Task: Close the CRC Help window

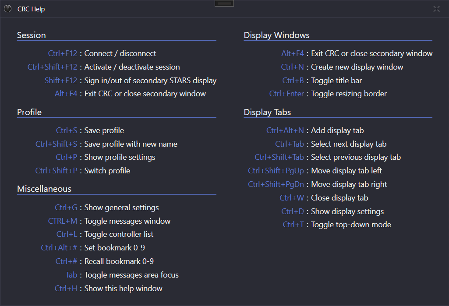Action: coord(436,9)
